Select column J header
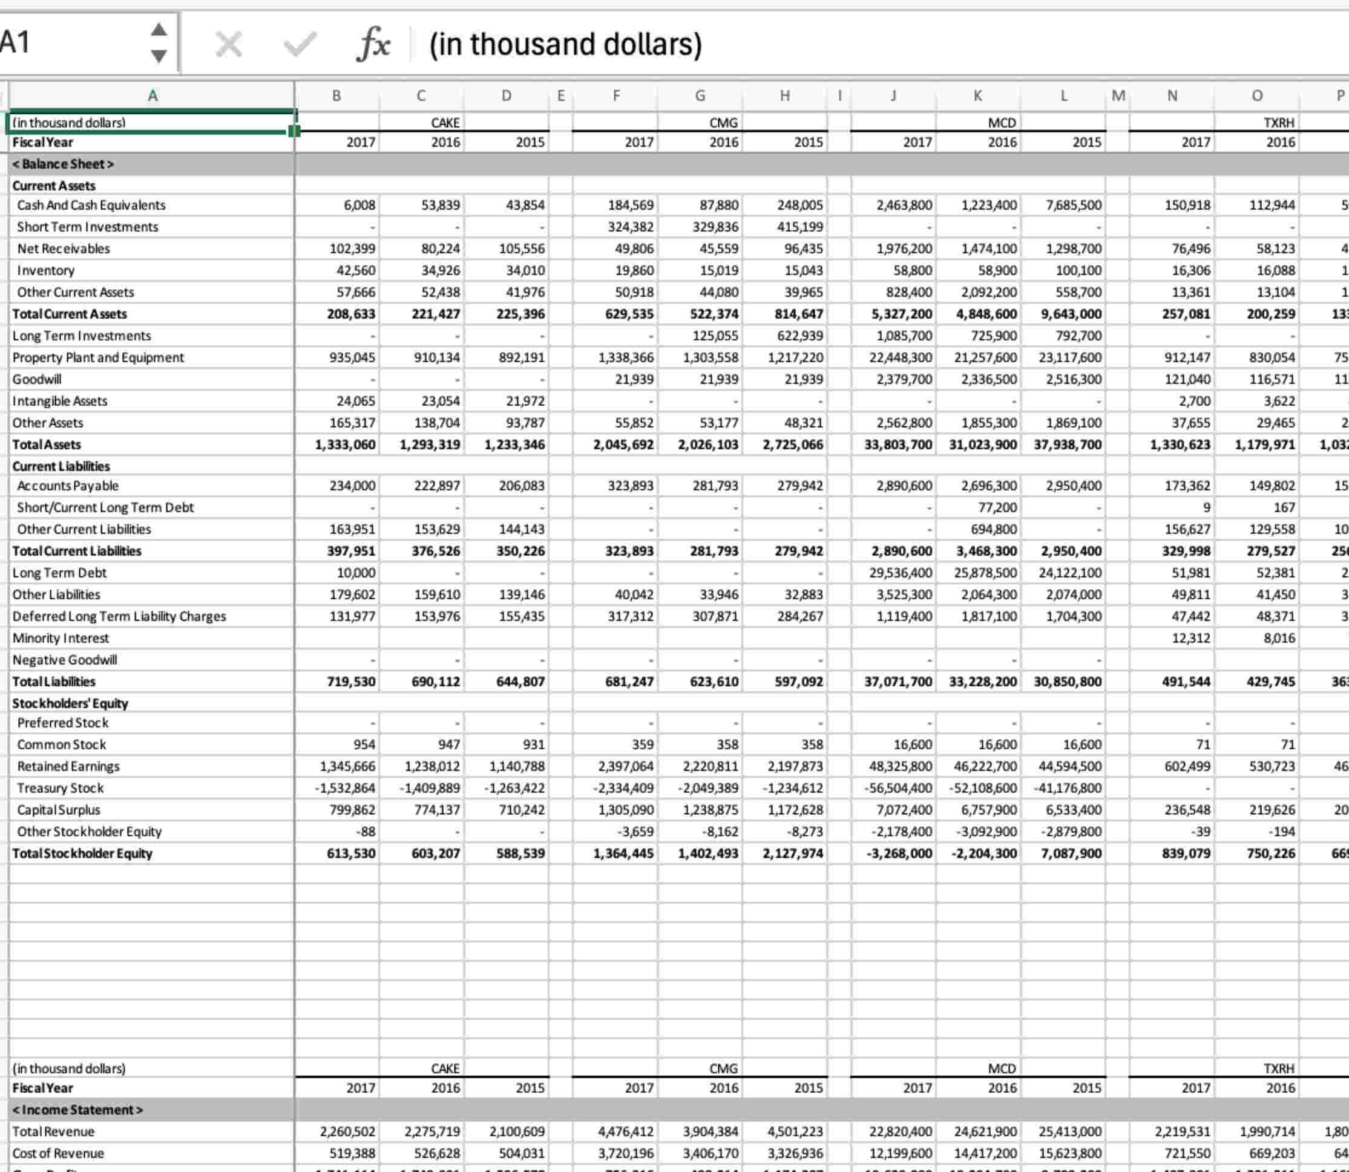The width and height of the screenshot is (1349, 1172). point(893,96)
